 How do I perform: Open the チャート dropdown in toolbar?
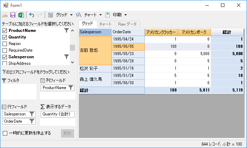click(100, 15)
